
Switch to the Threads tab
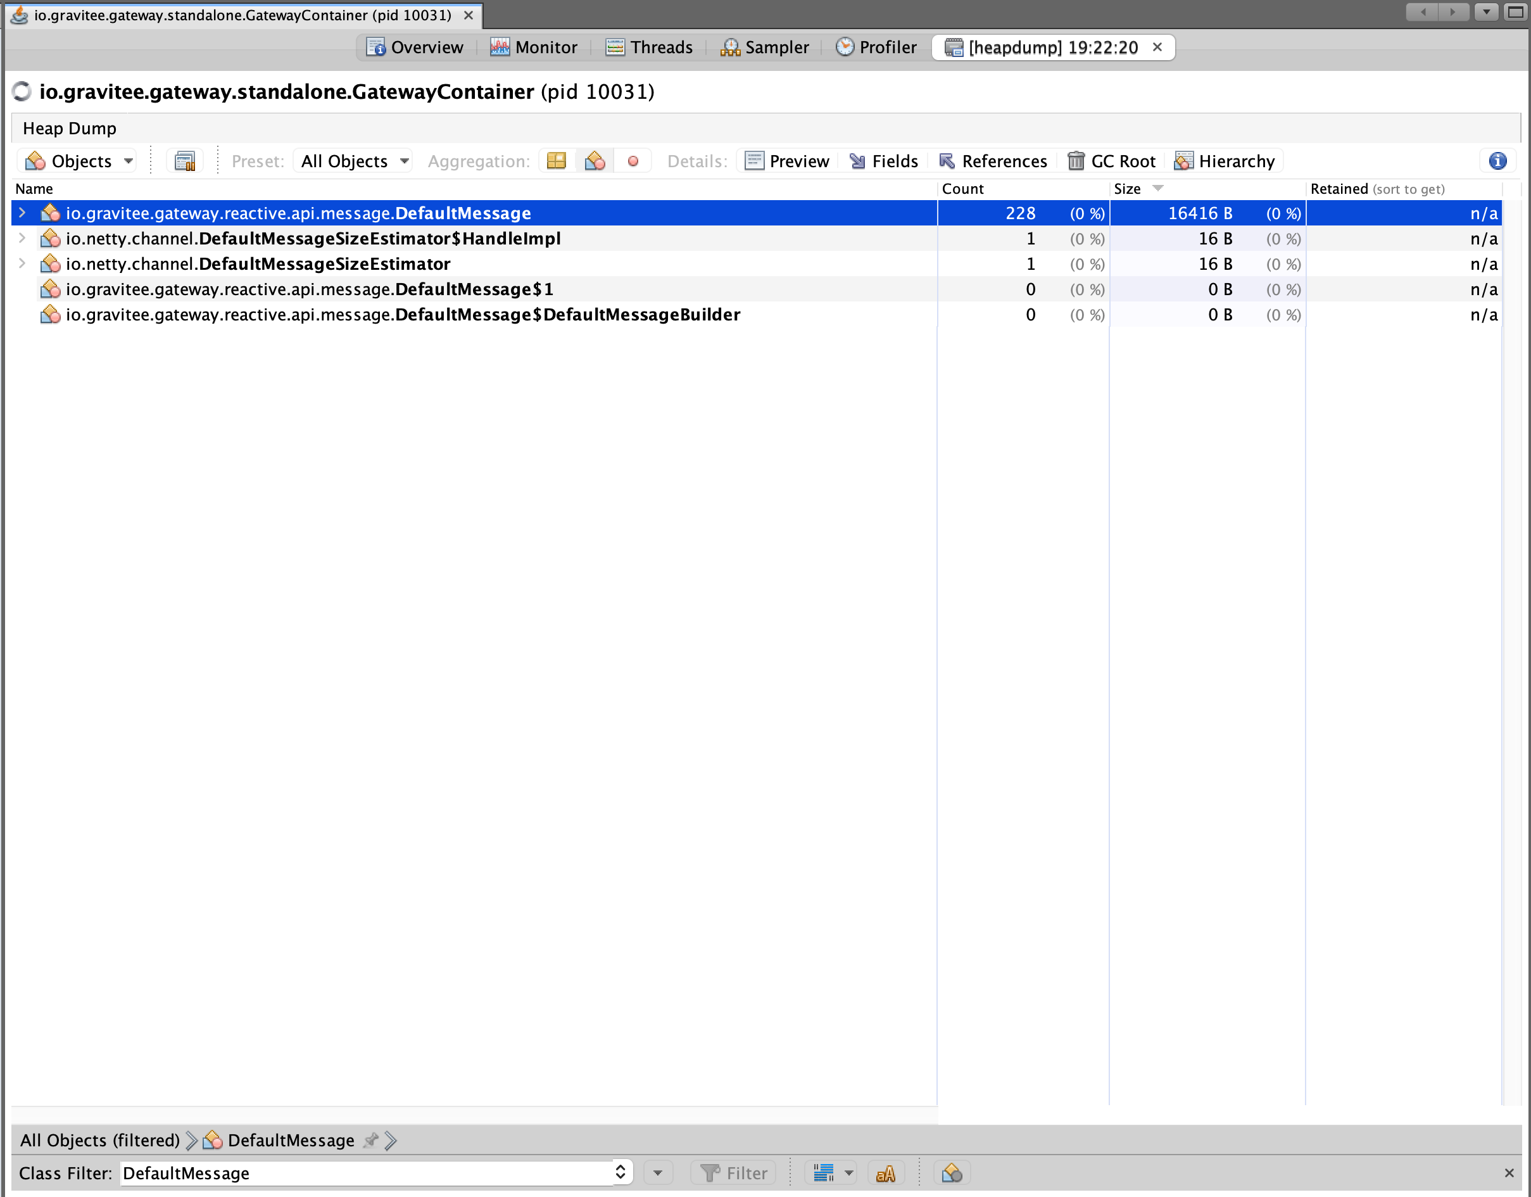pyautogui.click(x=649, y=47)
